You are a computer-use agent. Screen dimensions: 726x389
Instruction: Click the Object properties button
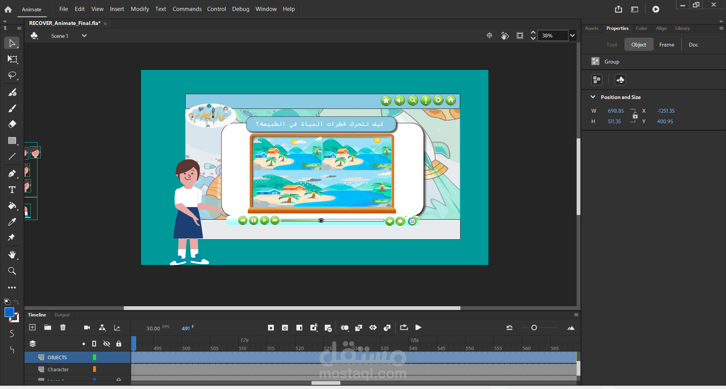coord(639,45)
